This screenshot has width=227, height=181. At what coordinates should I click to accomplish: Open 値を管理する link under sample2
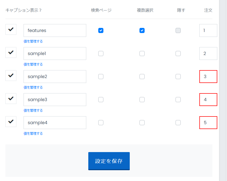pyautogui.click(x=33, y=88)
